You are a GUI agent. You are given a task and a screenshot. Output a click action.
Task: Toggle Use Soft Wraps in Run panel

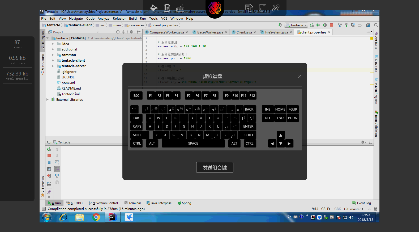pos(57,162)
